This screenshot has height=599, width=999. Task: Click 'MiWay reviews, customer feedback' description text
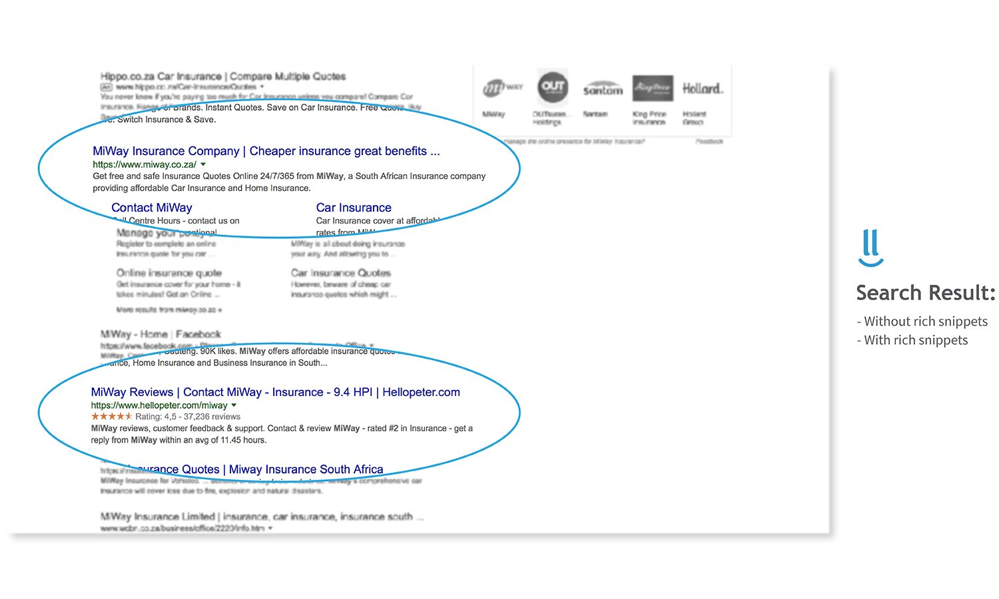[x=282, y=434]
